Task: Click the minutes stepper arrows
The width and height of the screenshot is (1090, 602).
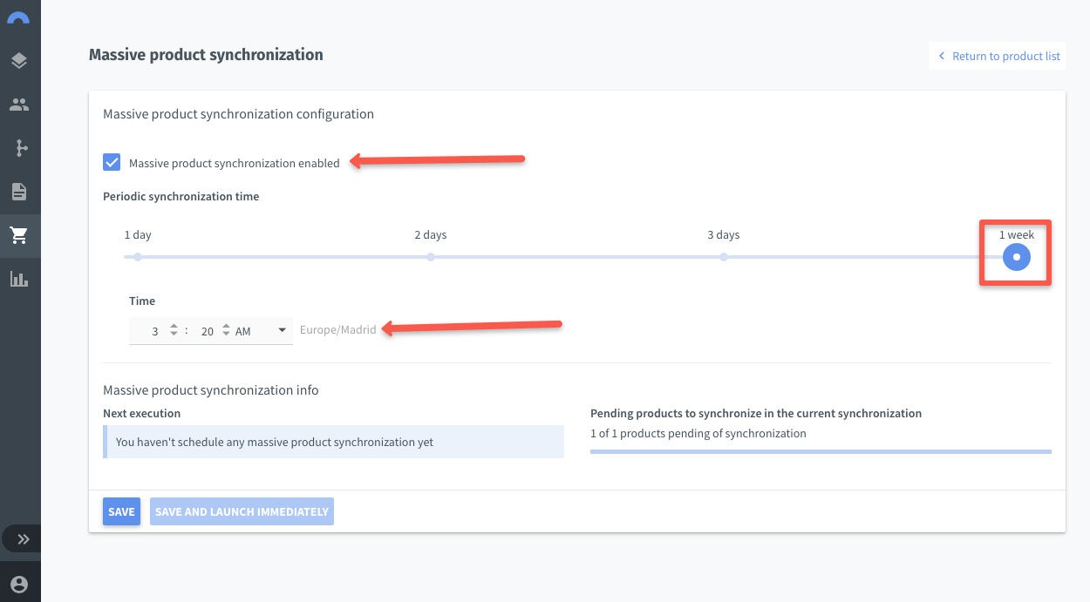Action: 227,330
